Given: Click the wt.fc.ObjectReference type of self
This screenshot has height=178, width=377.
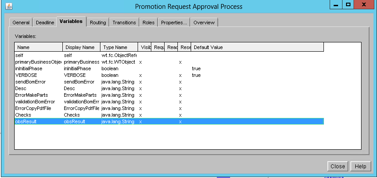Looking at the screenshot, I should click(119, 55).
